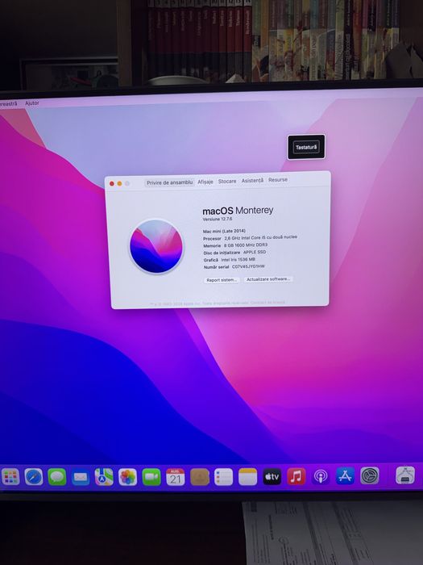Open the Asistență tab
The width and height of the screenshot is (423, 565).
pyautogui.click(x=252, y=181)
